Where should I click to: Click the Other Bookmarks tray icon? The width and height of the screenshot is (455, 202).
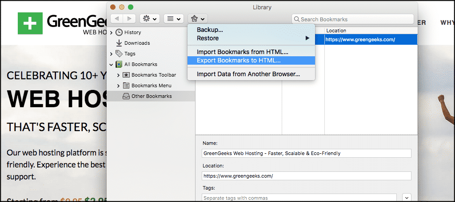(126, 97)
